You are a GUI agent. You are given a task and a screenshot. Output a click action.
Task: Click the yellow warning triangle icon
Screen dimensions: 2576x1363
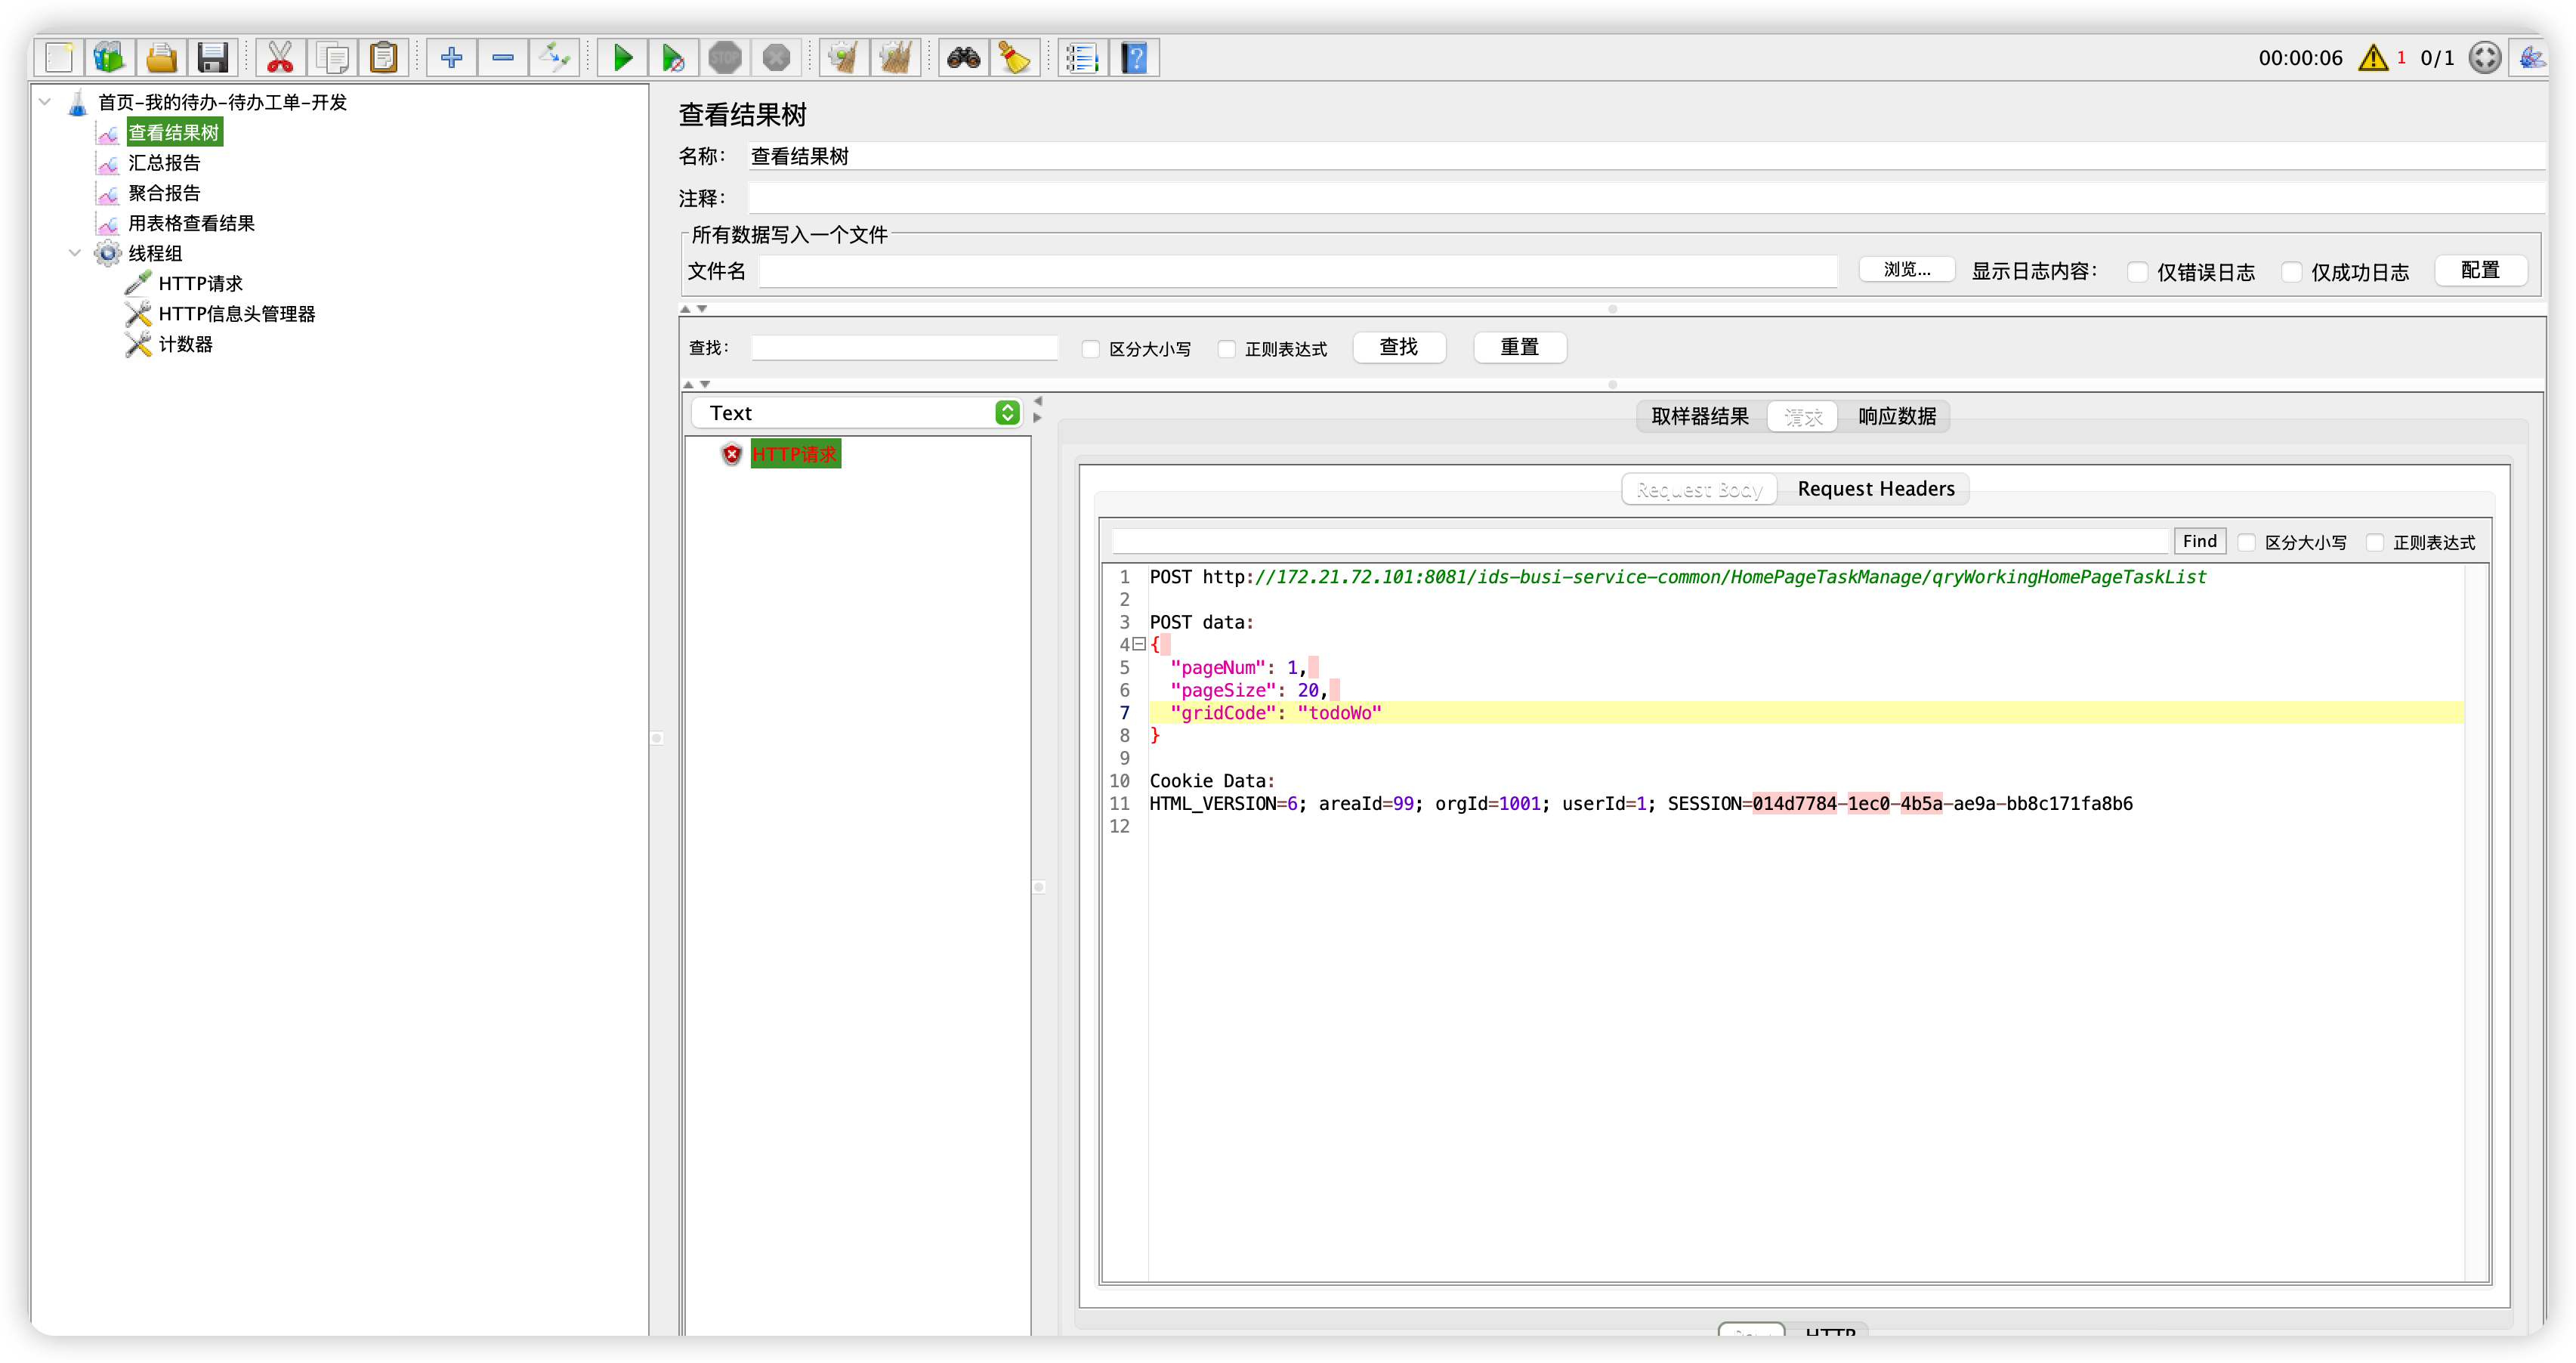pyautogui.click(x=2372, y=58)
